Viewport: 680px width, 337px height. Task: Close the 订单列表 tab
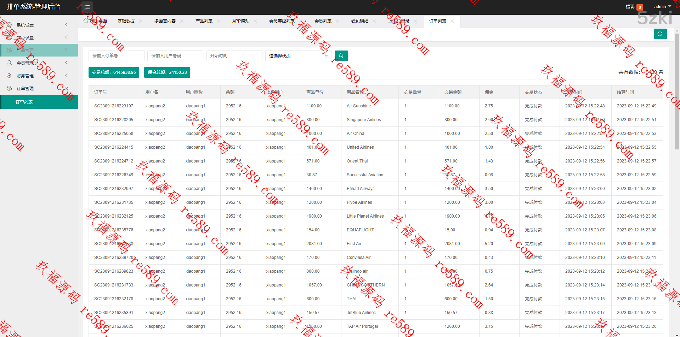452,21
